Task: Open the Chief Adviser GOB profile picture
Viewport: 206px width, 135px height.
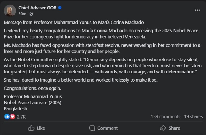Action: (x=10, y=10)
